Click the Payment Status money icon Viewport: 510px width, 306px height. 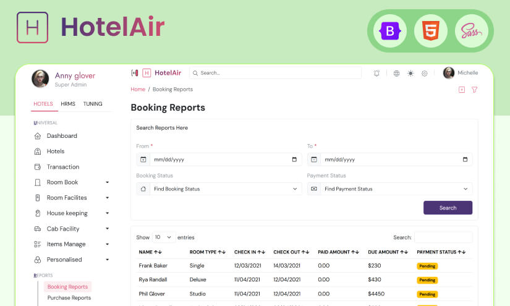[x=314, y=189]
